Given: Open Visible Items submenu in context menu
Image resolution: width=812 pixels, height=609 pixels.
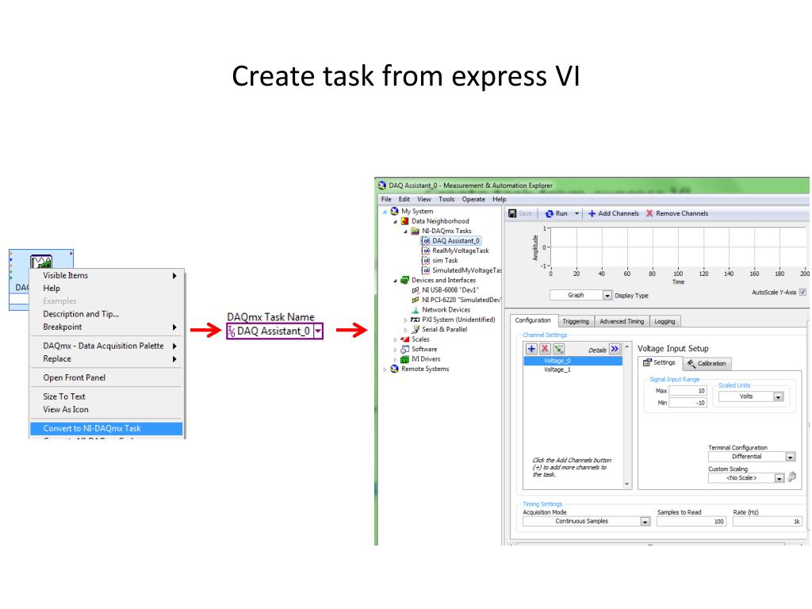Looking at the screenshot, I should [x=106, y=275].
